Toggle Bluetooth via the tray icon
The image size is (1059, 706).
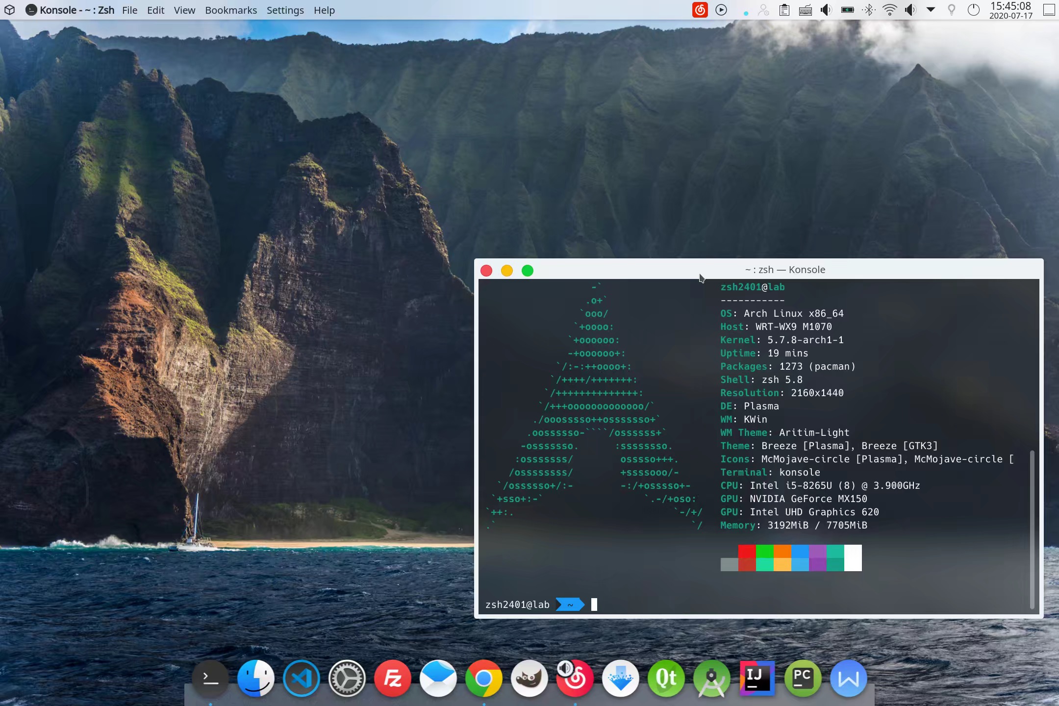[868, 10]
